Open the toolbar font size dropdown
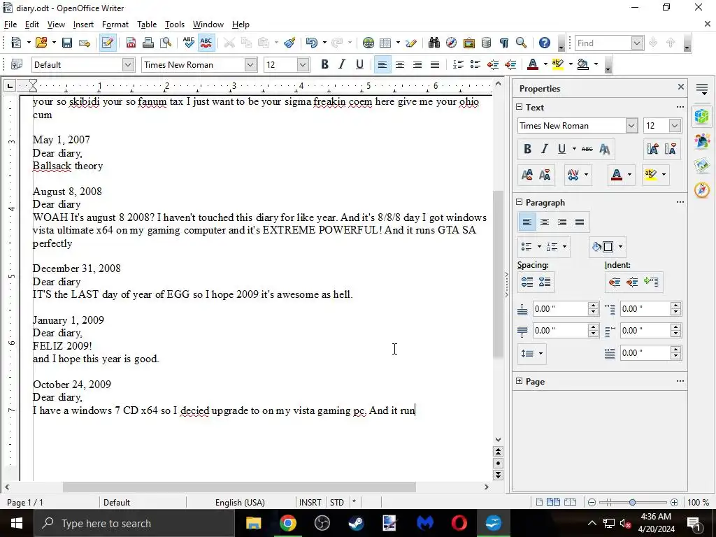The image size is (716, 537). point(303,65)
